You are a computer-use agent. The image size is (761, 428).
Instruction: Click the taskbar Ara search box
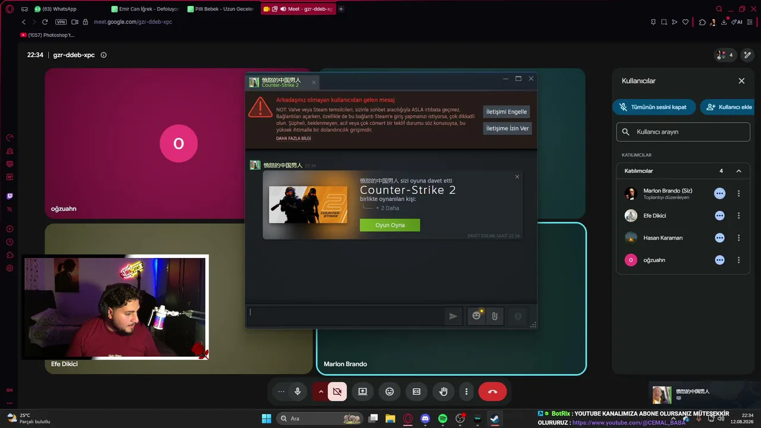(x=320, y=418)
